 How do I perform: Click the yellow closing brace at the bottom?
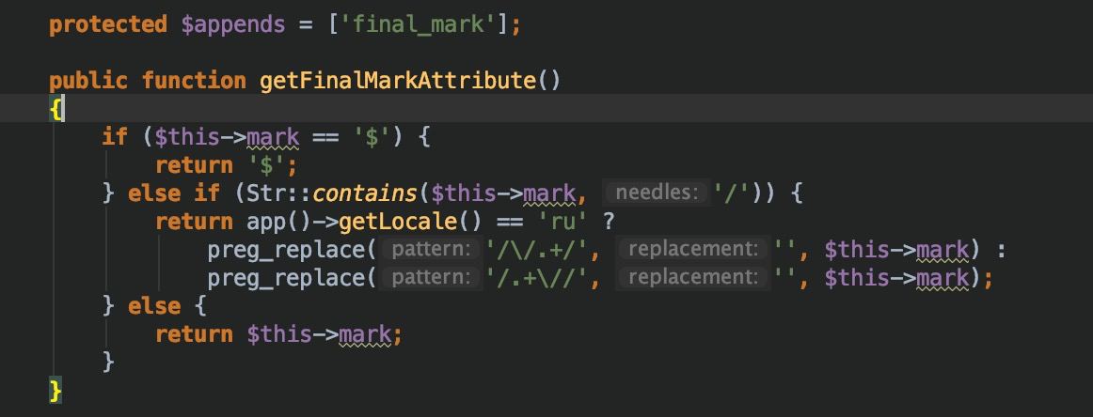coord(55,390)
